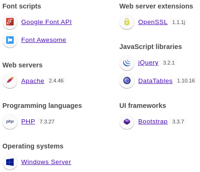The height and width of the screenshot is (172, 200).
Task: Click the Windows Server logo icon
Action: click(10, 162)
